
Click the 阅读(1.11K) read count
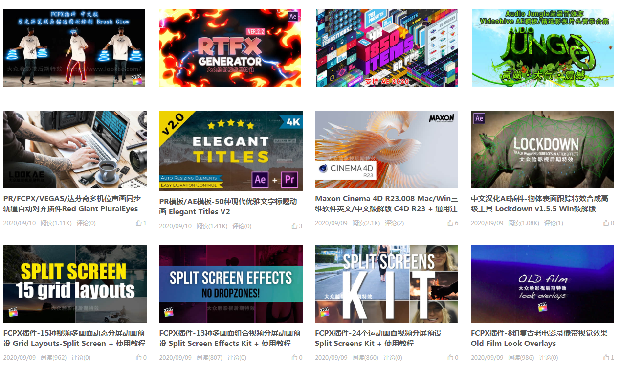[x=56, y=223]
